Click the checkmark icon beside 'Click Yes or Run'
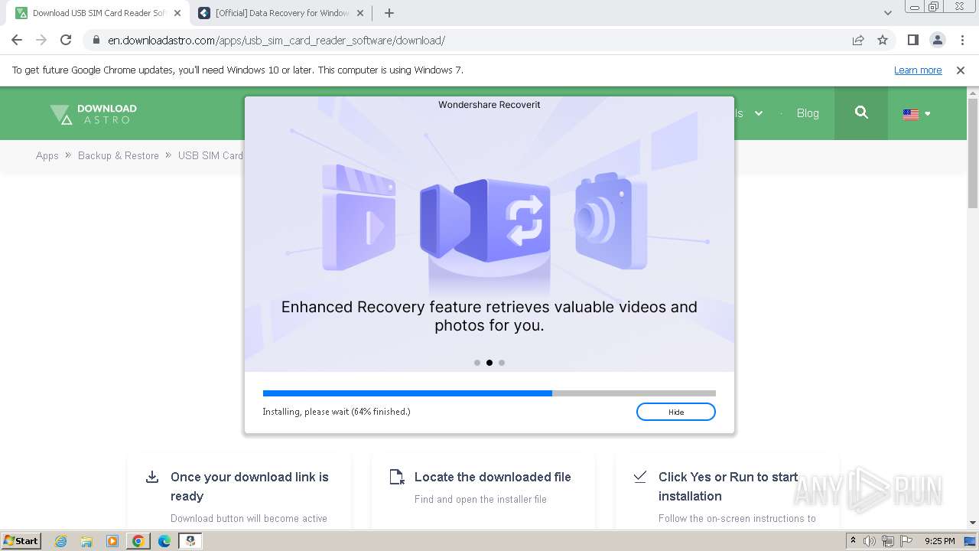The width and height of the screenshot is (979, 551). tap(640, 476)
